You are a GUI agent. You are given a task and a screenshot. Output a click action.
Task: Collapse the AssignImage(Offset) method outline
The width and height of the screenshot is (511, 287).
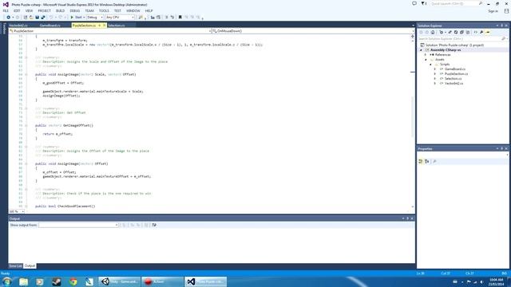26,164
